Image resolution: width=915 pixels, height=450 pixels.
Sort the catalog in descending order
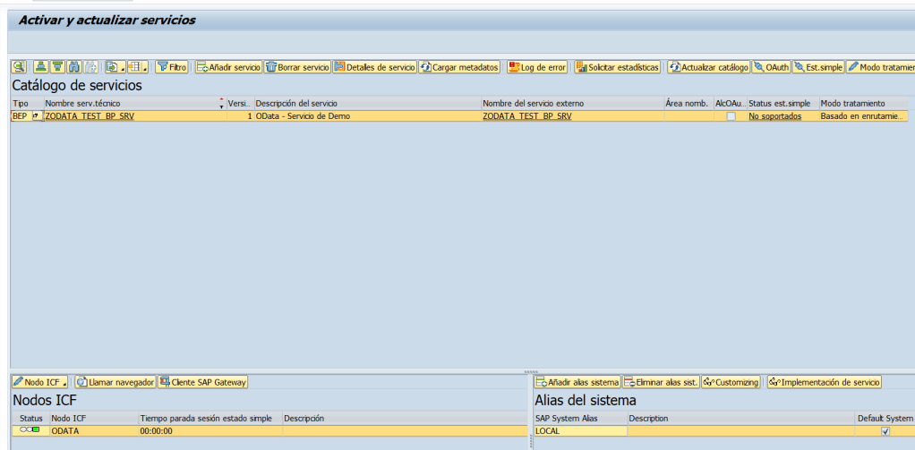57,67
